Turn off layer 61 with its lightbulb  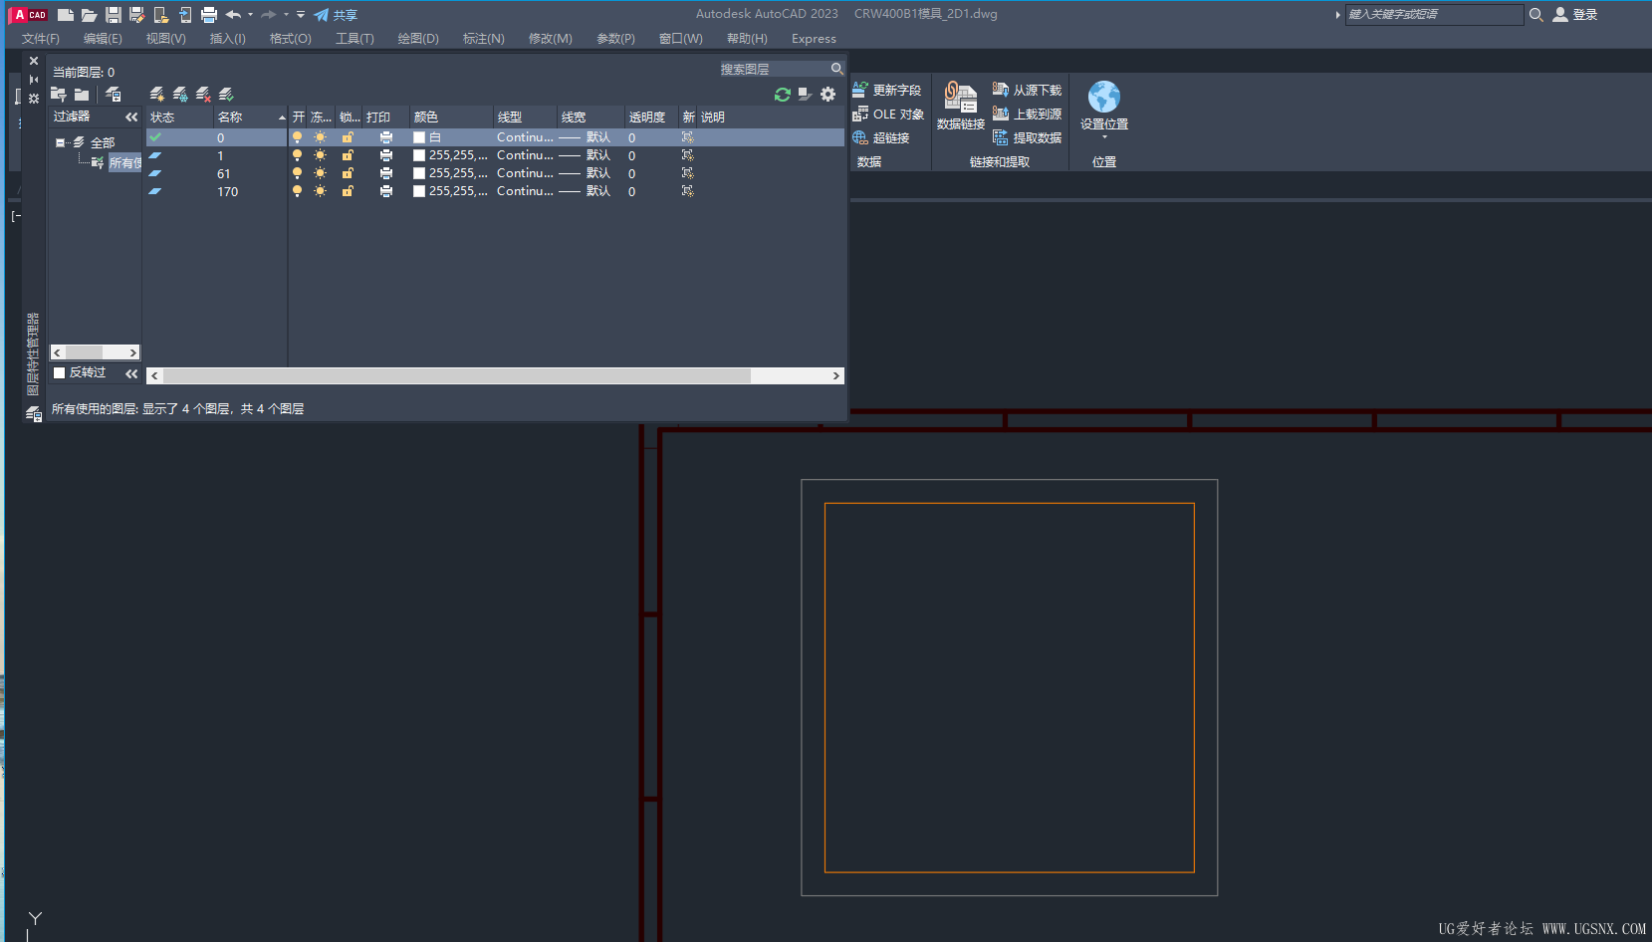point(297,173)
